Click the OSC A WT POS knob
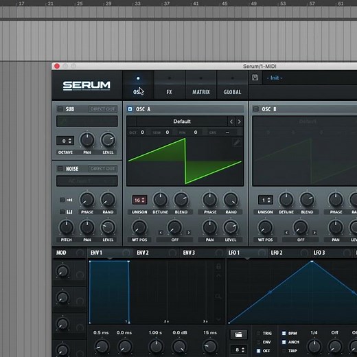The image size is (357, 357). (139, 227)
